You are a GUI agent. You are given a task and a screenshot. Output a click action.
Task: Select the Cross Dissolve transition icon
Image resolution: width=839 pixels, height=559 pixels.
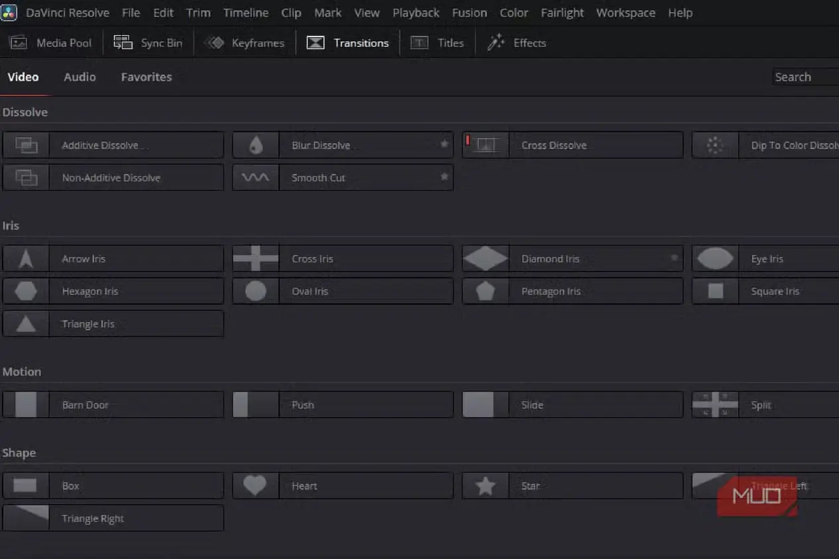tap(486, 145)
